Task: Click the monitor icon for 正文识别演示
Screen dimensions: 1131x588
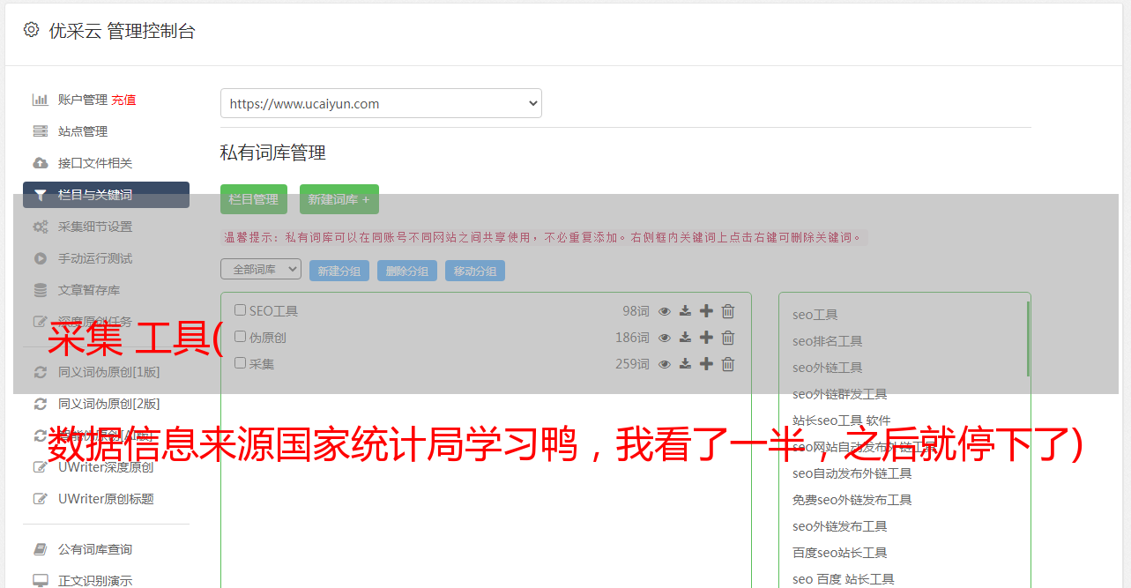Action: click(x=41, y=581)
